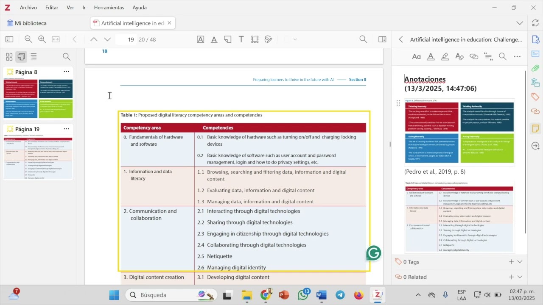Open Libraries and Collections section icon
Image resolution: width=543 pixels, height=305 pixels.
535,83
